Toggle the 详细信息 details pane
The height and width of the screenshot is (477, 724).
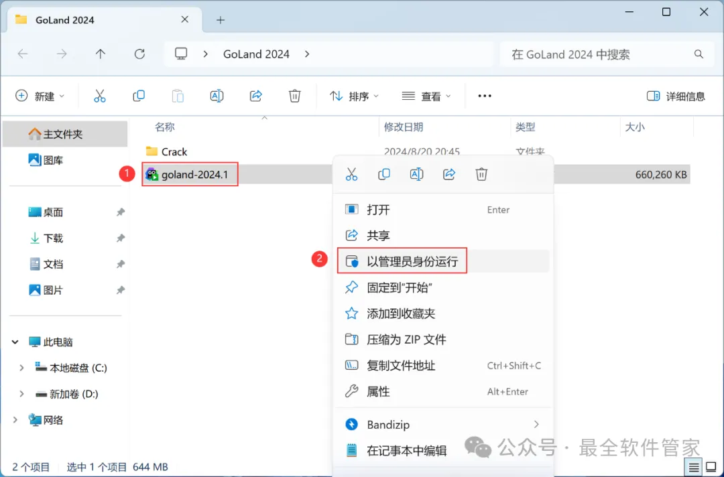coord(676,96)
